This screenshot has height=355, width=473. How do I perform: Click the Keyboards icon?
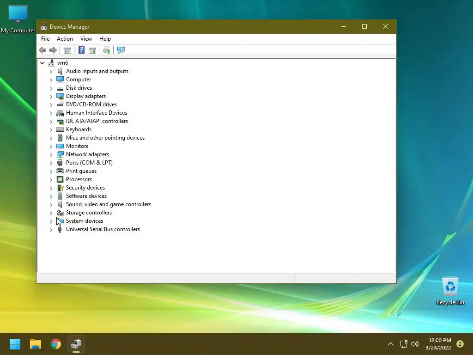(60, 129)
